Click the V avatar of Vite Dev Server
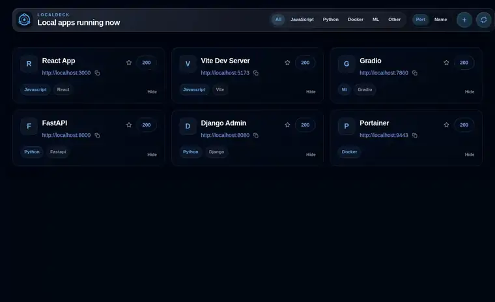The image size is (495, 302). coord(188,64)
